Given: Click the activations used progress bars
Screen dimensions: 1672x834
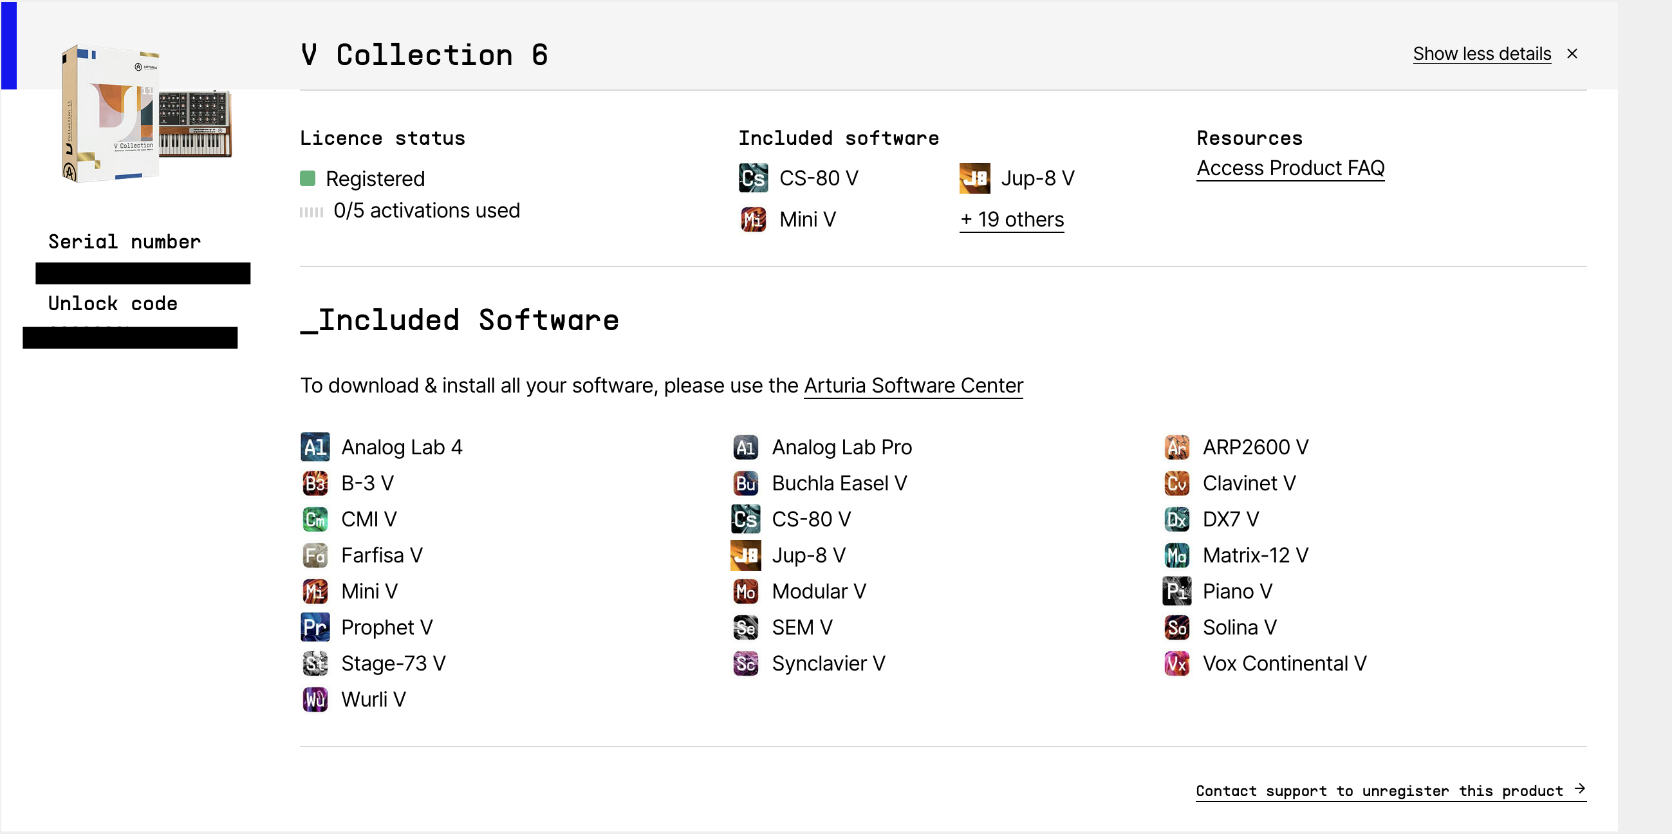Looking at the screenshot, I should coord(311,212).
